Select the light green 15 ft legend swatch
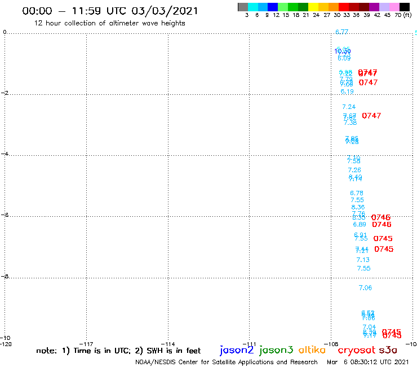This screenshot has width=417, height=367. coord(283,7)
